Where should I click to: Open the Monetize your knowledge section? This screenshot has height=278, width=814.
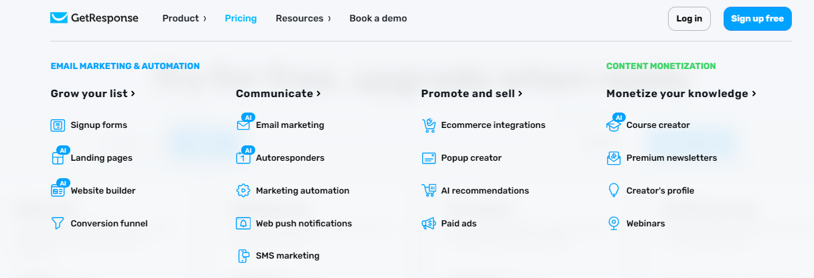681,94
